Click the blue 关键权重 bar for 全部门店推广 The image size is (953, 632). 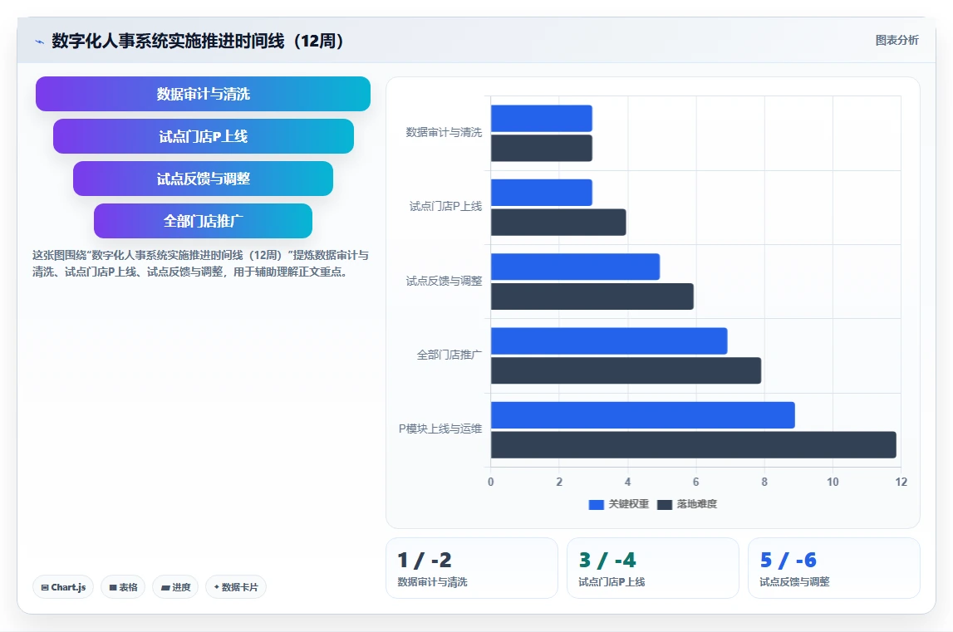pos(609,341)
